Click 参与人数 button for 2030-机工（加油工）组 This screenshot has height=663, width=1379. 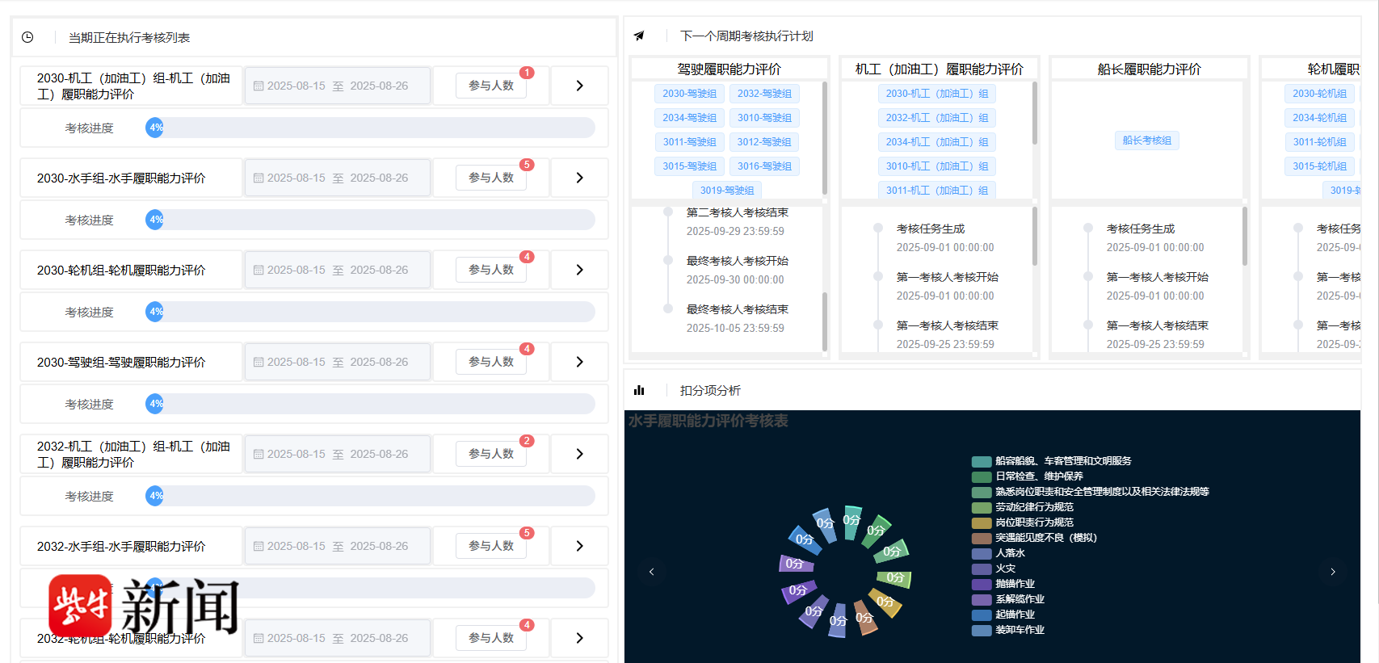(x=491, y=86)
